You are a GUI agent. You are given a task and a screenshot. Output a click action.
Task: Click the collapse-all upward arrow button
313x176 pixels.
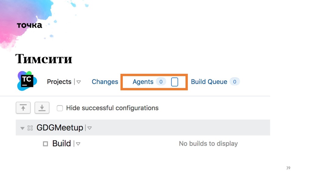(23, 108)
